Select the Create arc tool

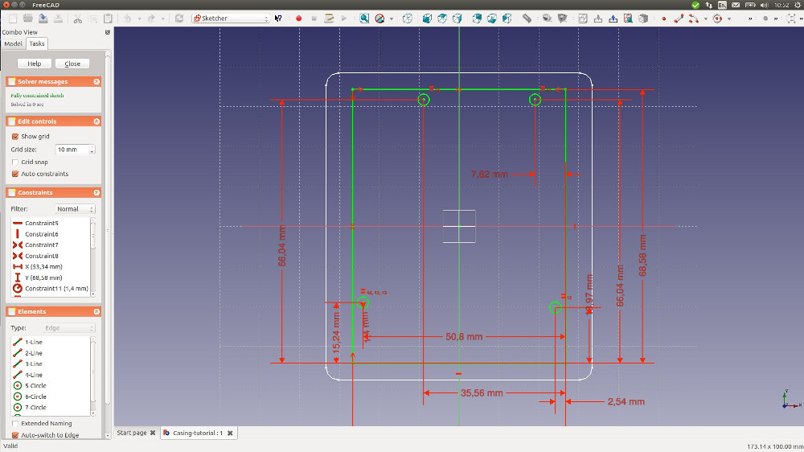tap(694, 18)
